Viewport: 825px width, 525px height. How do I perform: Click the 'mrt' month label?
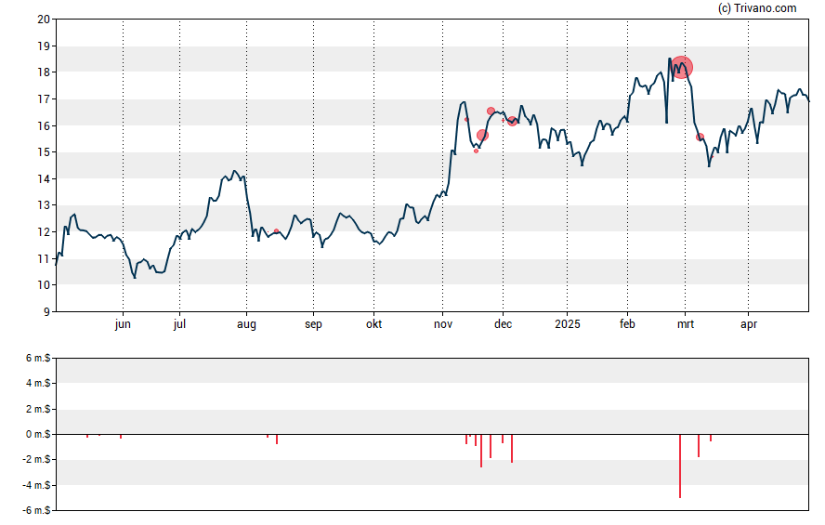click(x=685, y=324)
